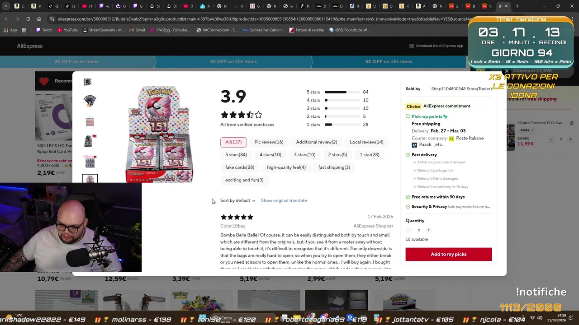The width and height of the screenshot is (579, 325).
Task: Toggle the high-quality feel(4) tag
Action: point(286,167)
